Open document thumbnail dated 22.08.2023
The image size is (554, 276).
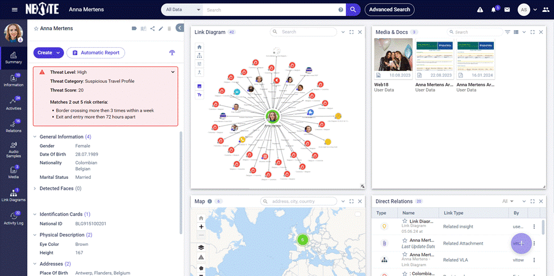[434, 58]
